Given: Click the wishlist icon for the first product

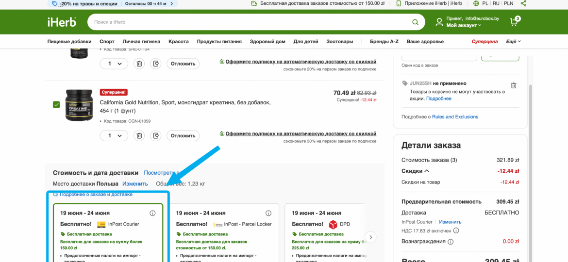Looking at the screenshot, I should tap(156, 64).
